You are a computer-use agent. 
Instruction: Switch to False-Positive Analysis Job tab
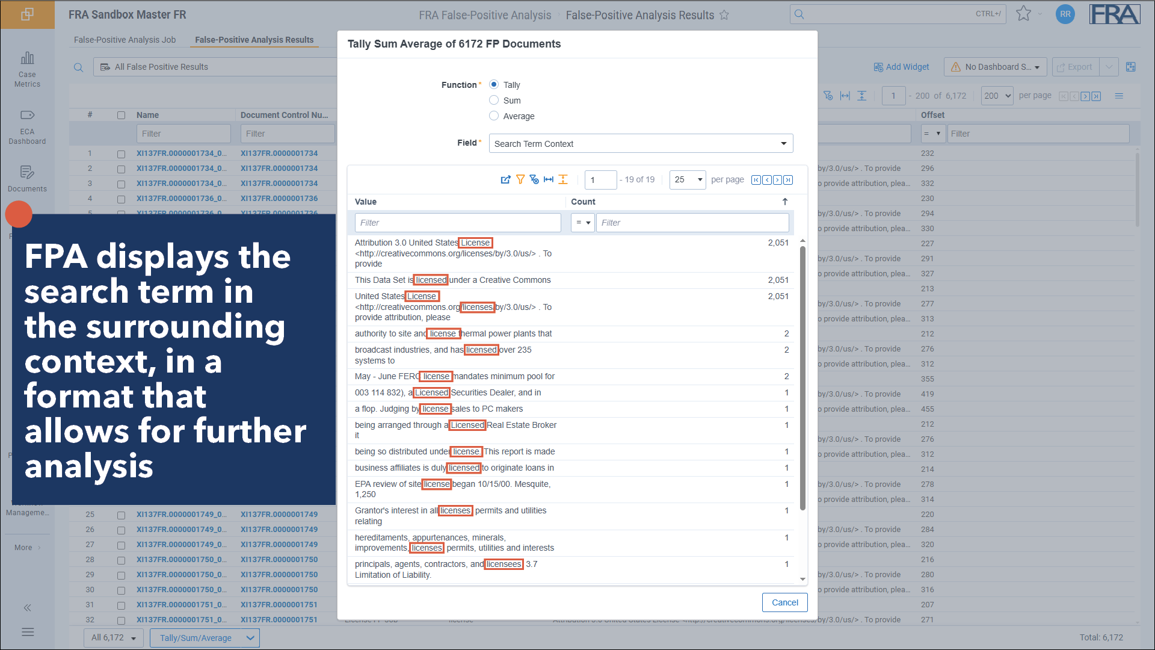click(x=125, y=40)
